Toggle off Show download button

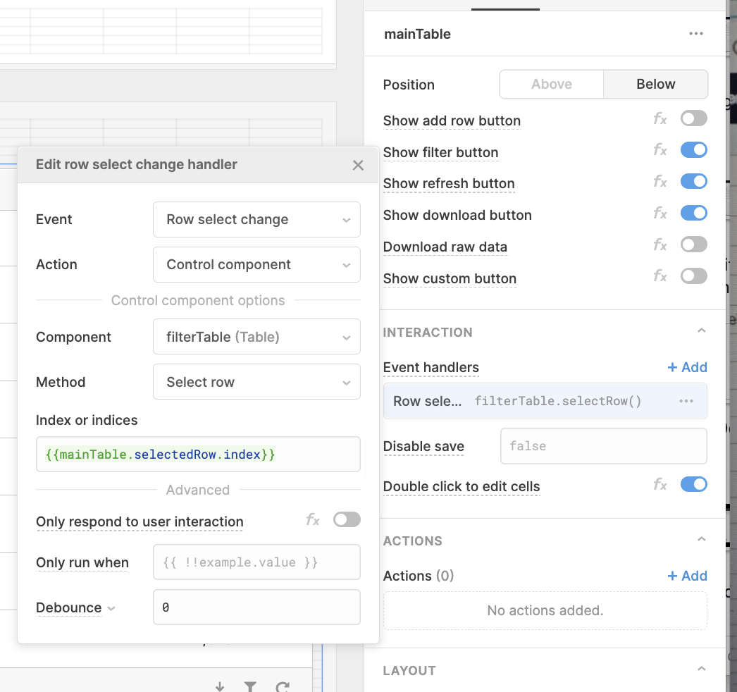(693, 213)
